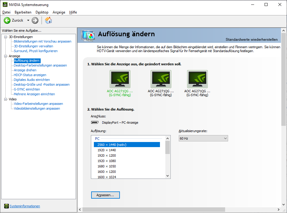Open Surround, PhysX konfigurieren
The height and width of the screenshot is (213, 287).
[36, 51]
